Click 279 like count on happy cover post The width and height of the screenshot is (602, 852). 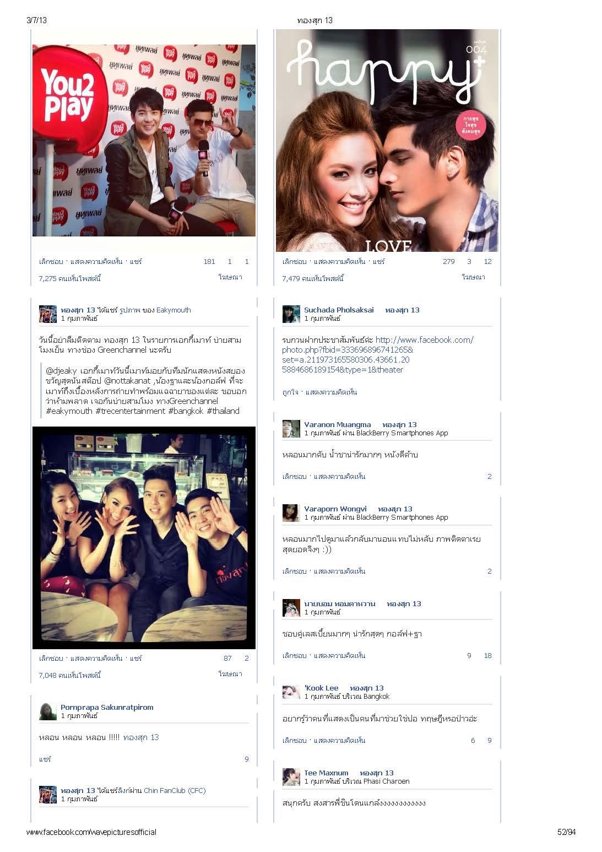pyautogui.click(x=449, y=262)
